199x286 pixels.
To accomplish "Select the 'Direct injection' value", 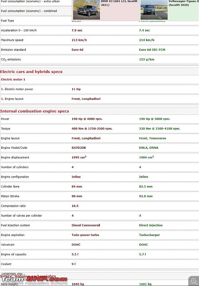I will (151, 225).
